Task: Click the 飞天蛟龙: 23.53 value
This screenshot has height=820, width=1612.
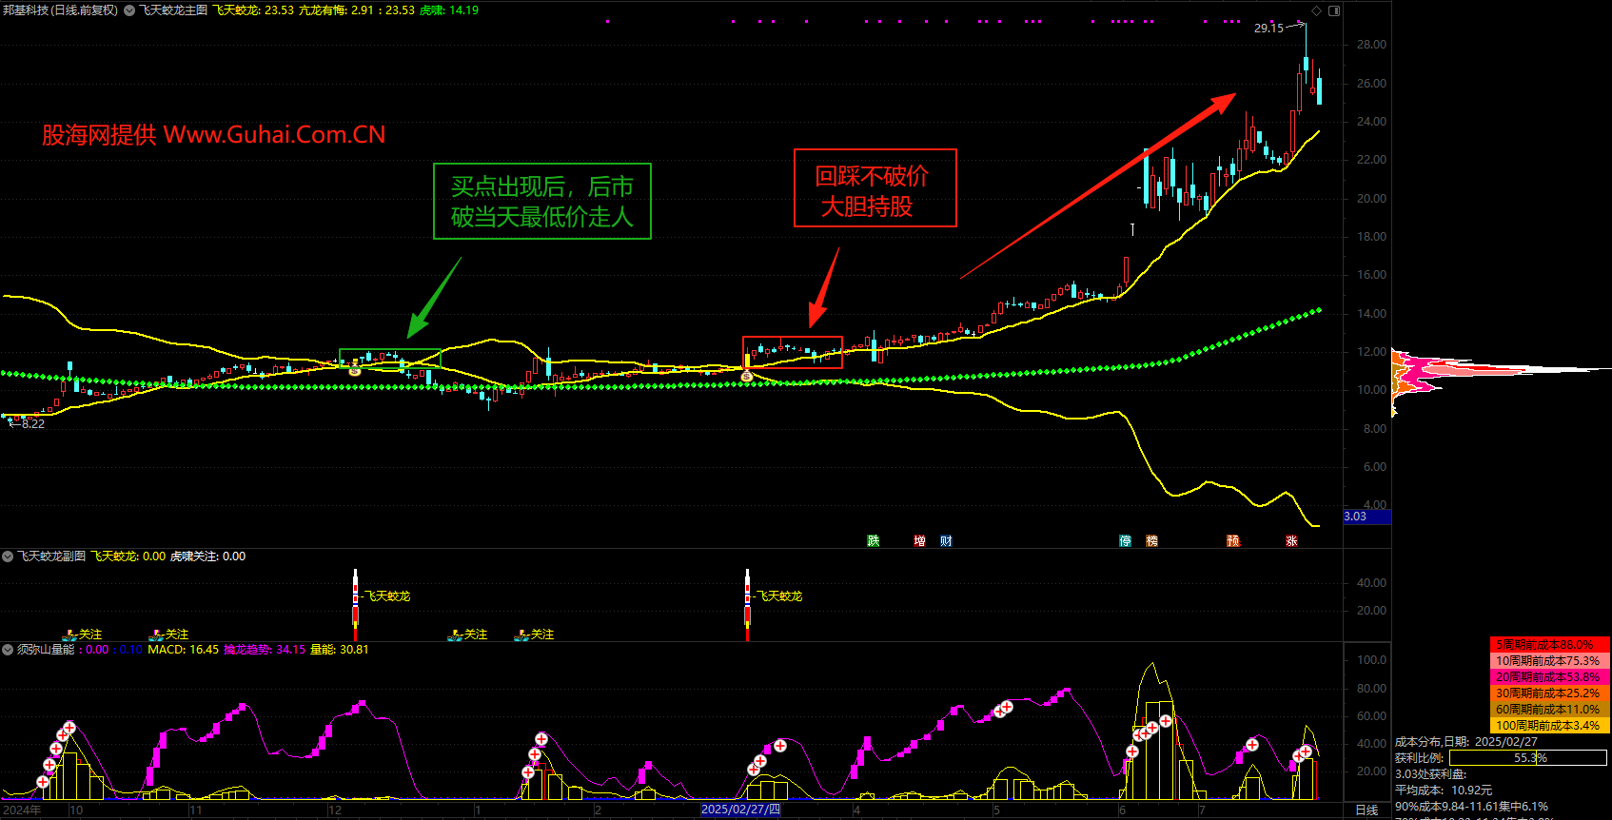Action: tap(253, 10)
